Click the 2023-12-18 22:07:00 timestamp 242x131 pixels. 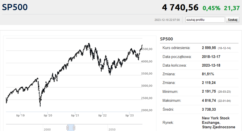click(x=167, y=20)
